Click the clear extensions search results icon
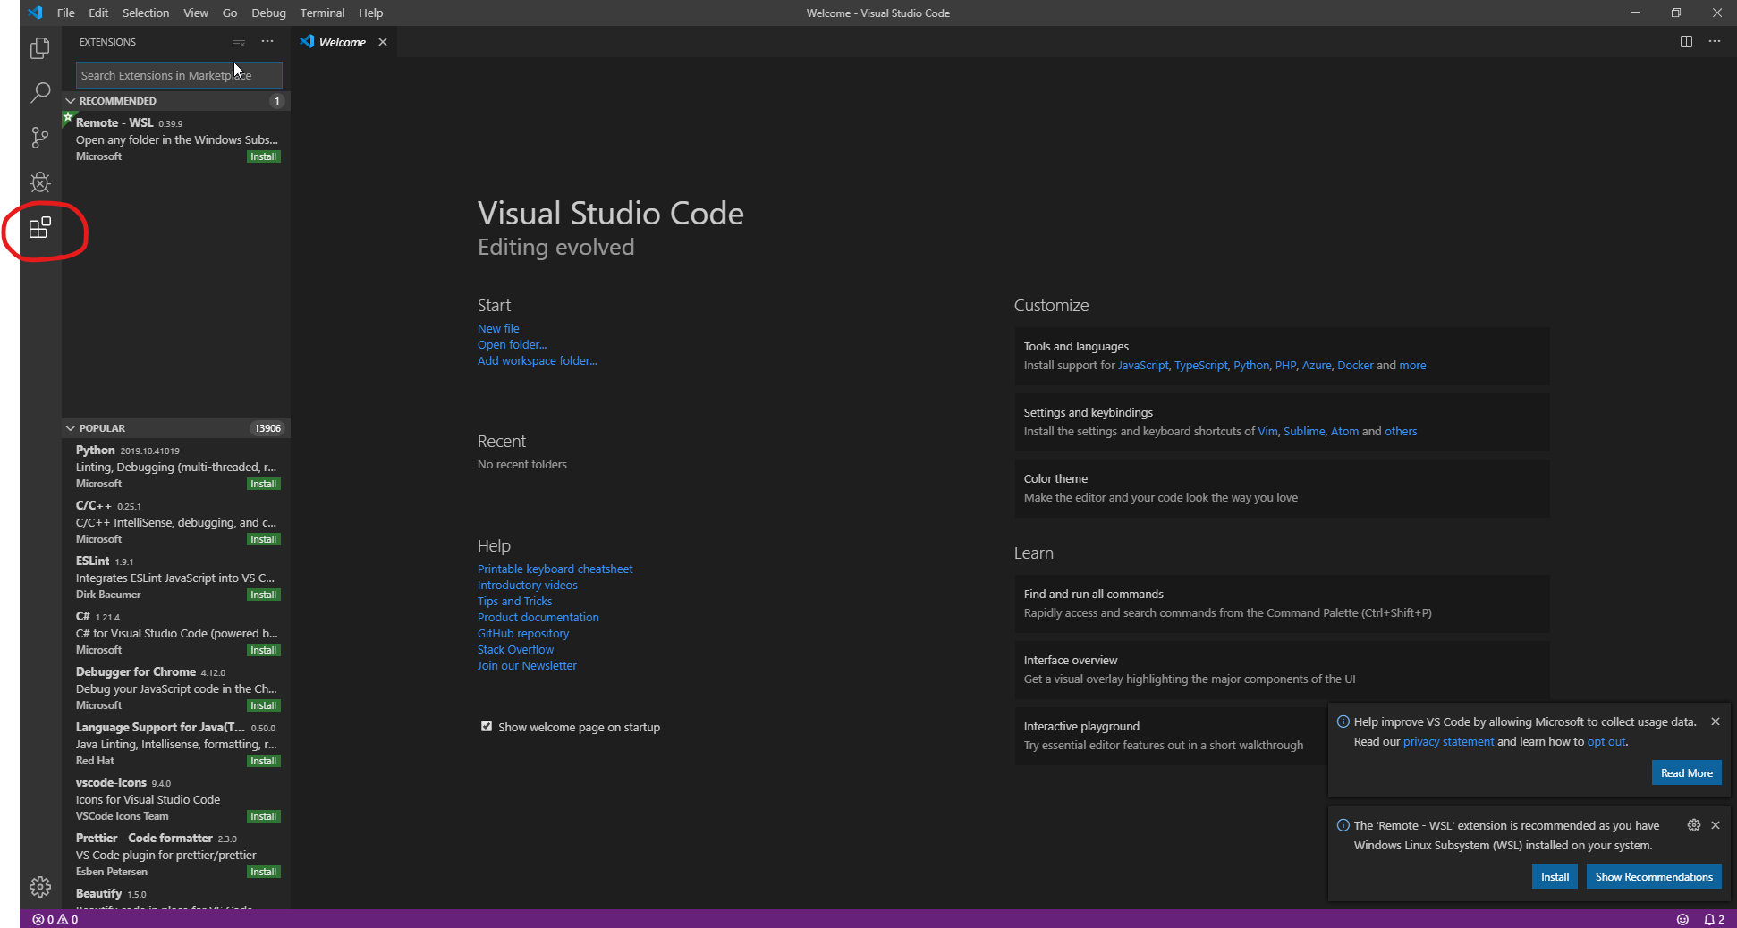1737x928 pixels. [x=239, y=42]
